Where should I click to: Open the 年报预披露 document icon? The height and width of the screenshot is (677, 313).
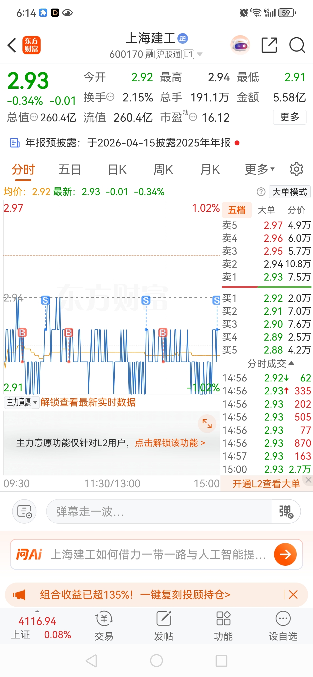(15, 143)
